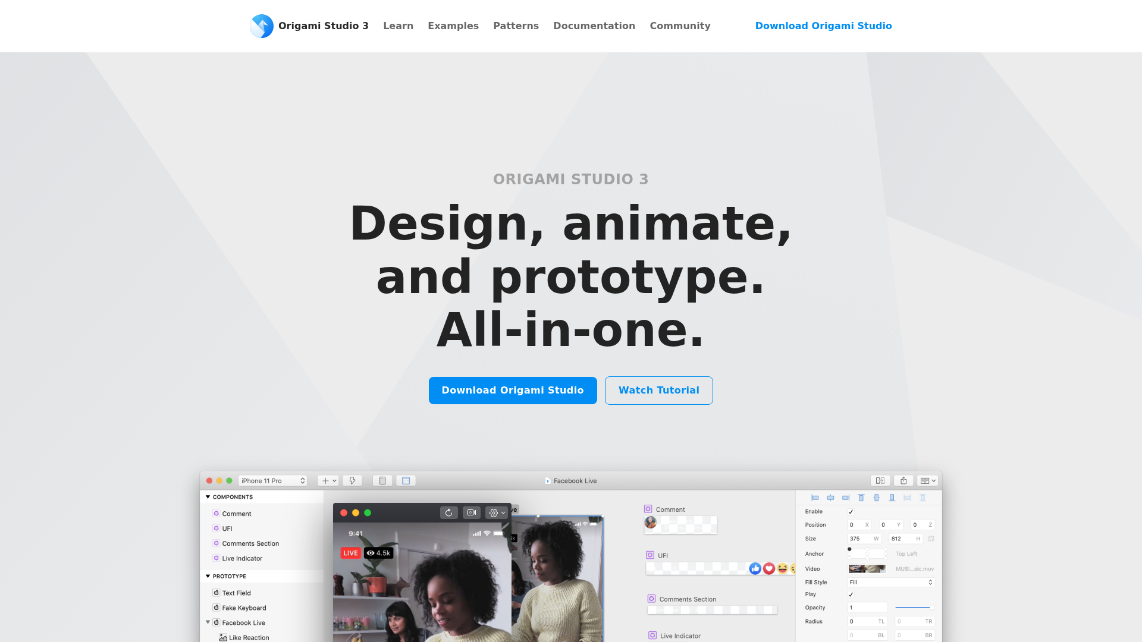The height and width of the screenshot is (642, 1142).
Task: Open the Documentation page from navigation
Action: click(x=594, y=26)
